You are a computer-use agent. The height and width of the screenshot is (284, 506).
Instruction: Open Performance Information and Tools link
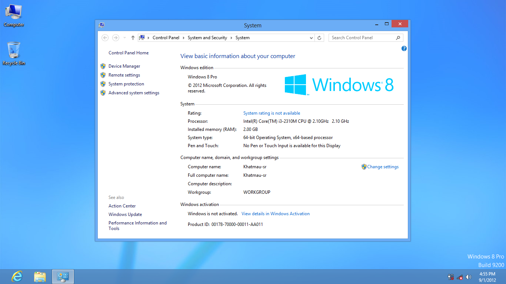click(x=137, y=226)
